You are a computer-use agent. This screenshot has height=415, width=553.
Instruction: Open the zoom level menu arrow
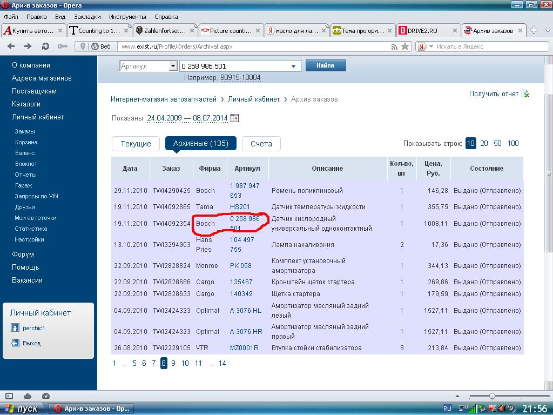[x=457, y=396]
